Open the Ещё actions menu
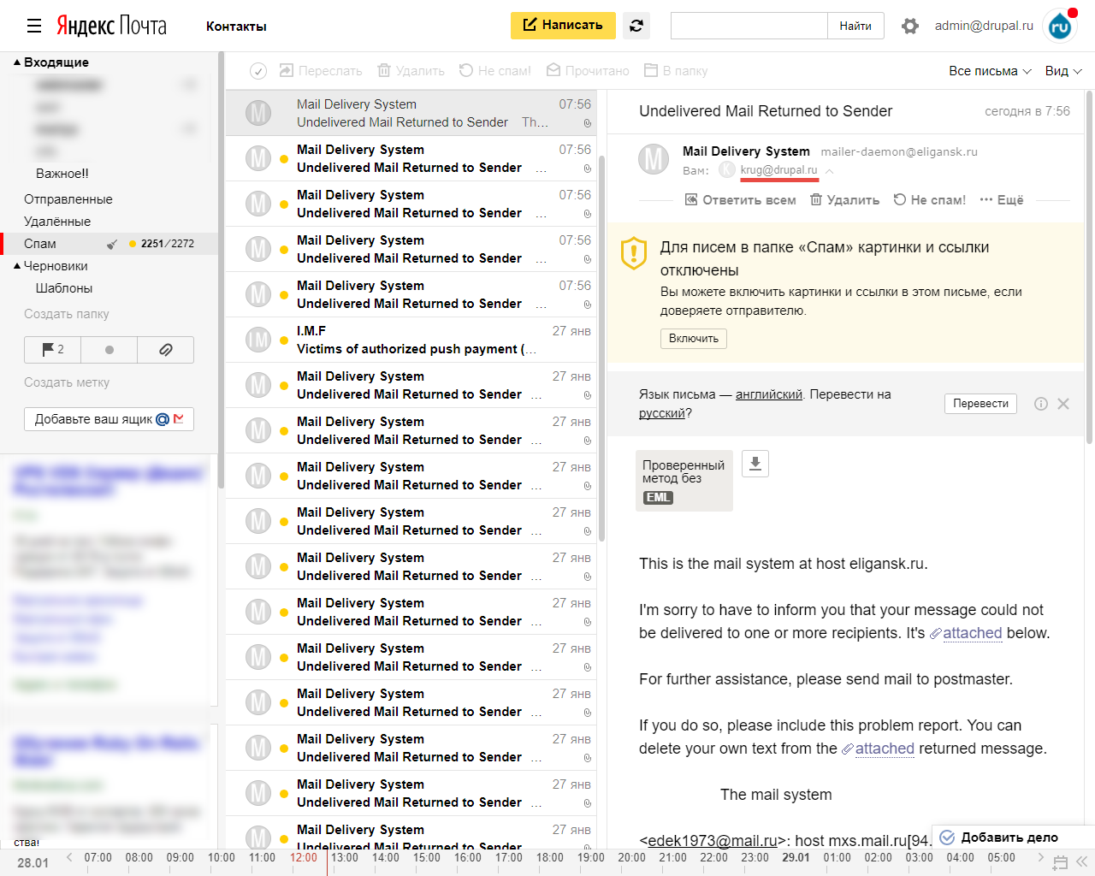Screen dimensions: 1095x876 [1002, 199]
